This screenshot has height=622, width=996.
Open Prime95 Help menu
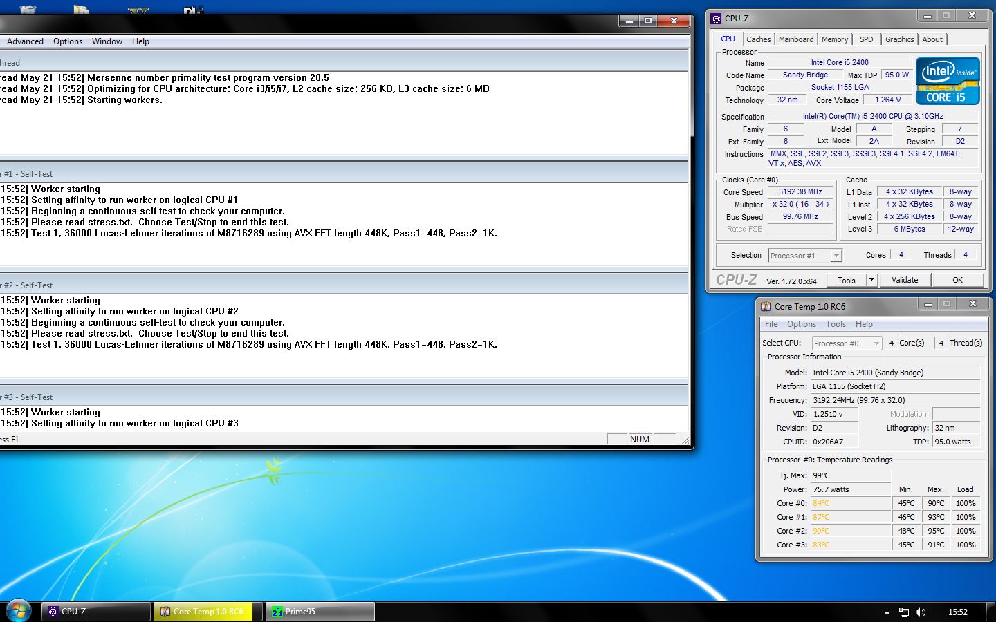(140, 41)
